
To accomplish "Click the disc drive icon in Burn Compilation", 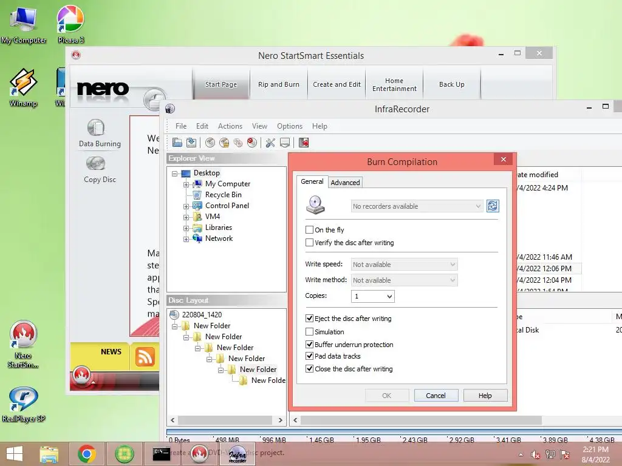I will click(315, 204).
